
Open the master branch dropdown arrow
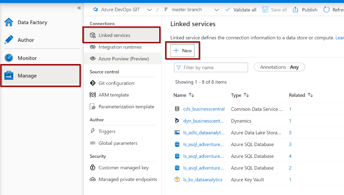[217, 10]
